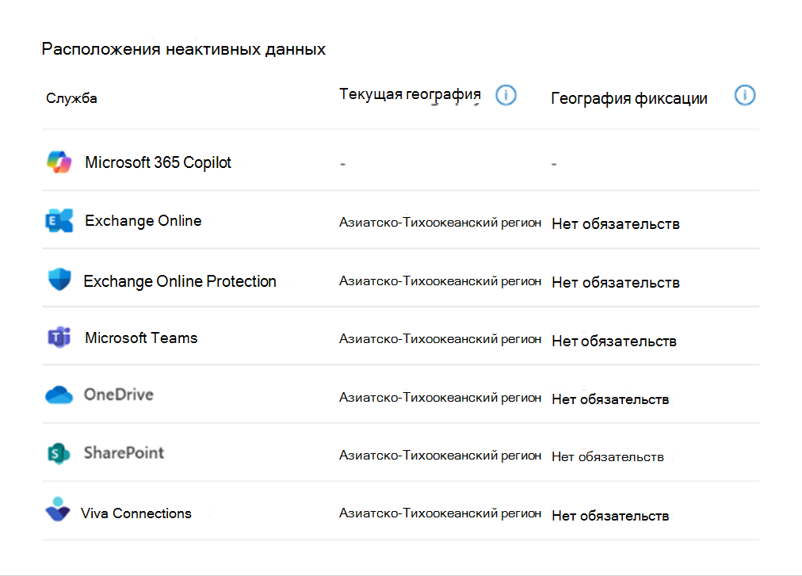Screen dimensions: 802x576
Task: Click the Exchange Online icon
Action: (59, 220)
